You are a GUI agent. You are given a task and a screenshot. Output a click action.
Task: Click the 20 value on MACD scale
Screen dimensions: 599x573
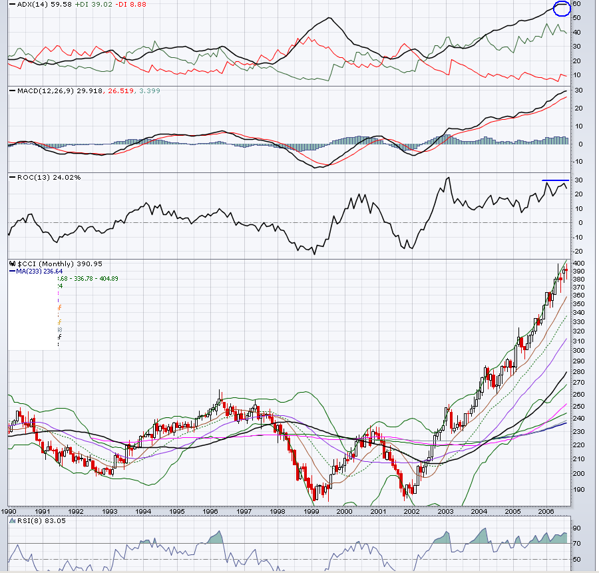point(578,108)
